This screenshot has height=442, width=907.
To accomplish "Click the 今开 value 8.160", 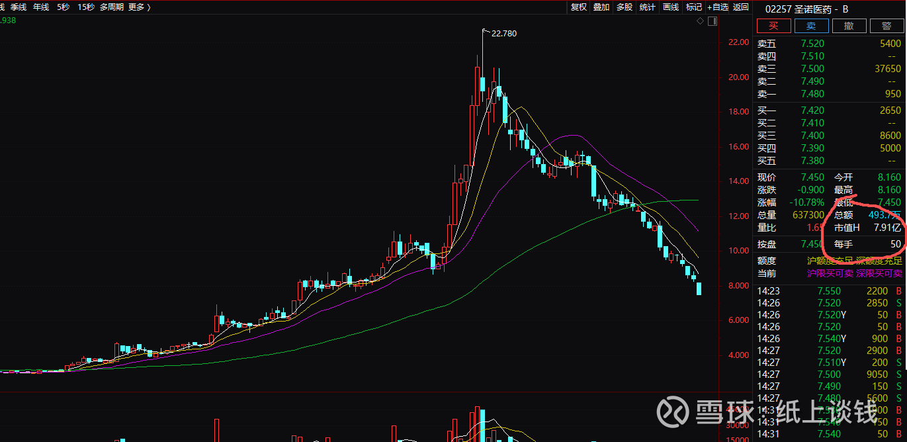I will click(x=889, y=177).
